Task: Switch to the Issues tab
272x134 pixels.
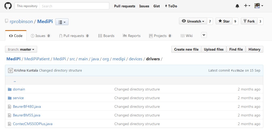Action: pyautogui.click(x=41, y=36)
